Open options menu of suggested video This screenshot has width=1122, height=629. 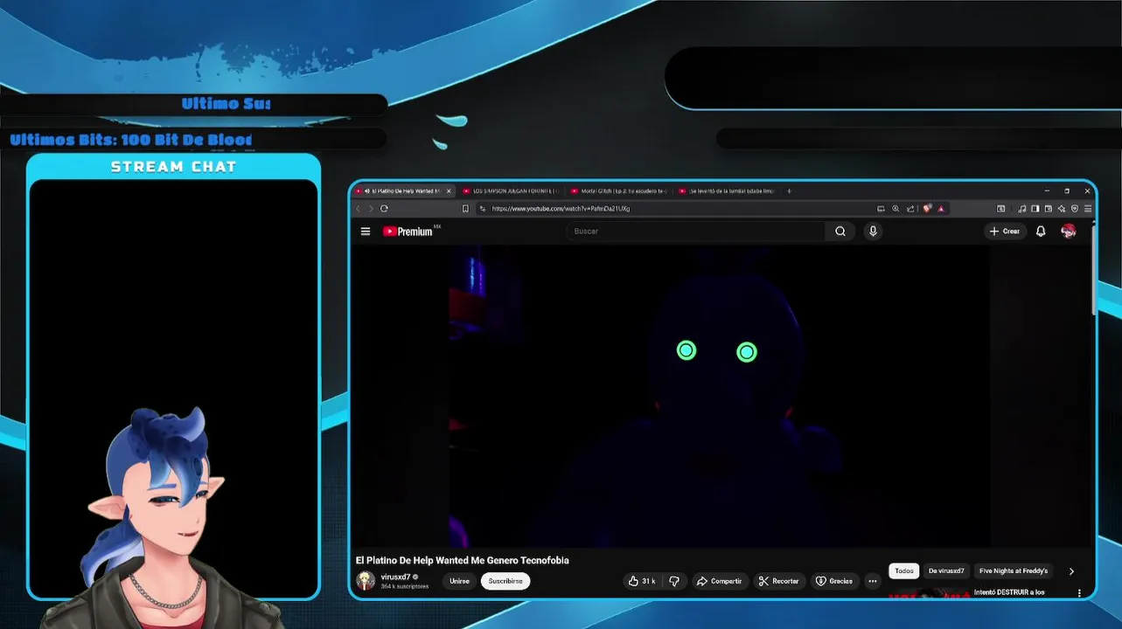tap(1079, 593)
